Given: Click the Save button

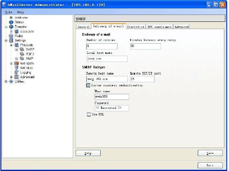Looking at the screenshot, I should click(210, 153).
